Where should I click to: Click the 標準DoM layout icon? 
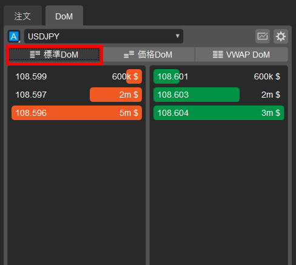tap(35, 55)
